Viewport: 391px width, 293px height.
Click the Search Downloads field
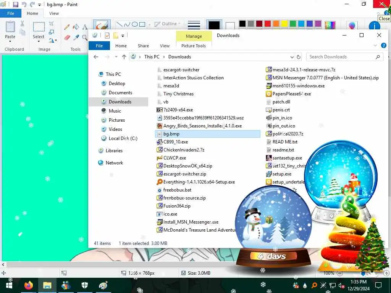[345, 57]
